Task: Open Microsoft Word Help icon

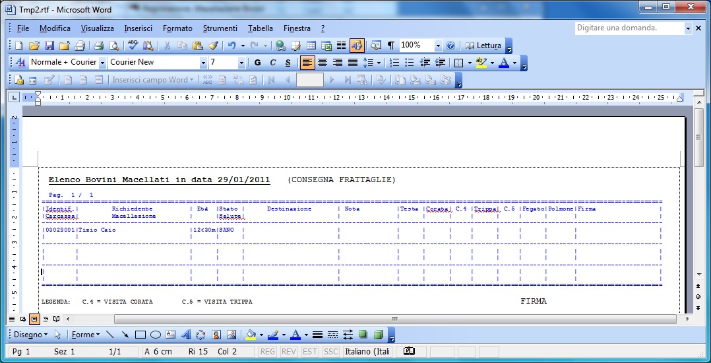Action: point(450,46)
